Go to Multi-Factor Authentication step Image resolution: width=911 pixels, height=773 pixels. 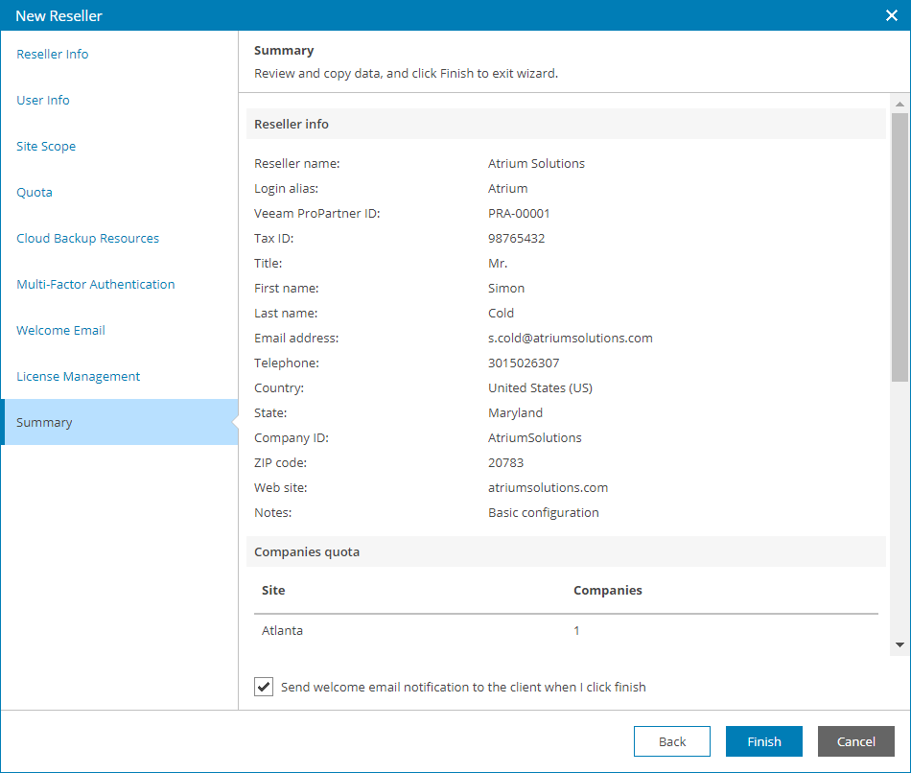95,284
